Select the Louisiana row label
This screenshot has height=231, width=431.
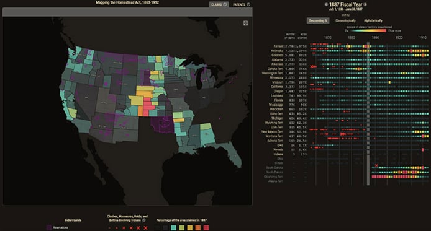[276, 95]
